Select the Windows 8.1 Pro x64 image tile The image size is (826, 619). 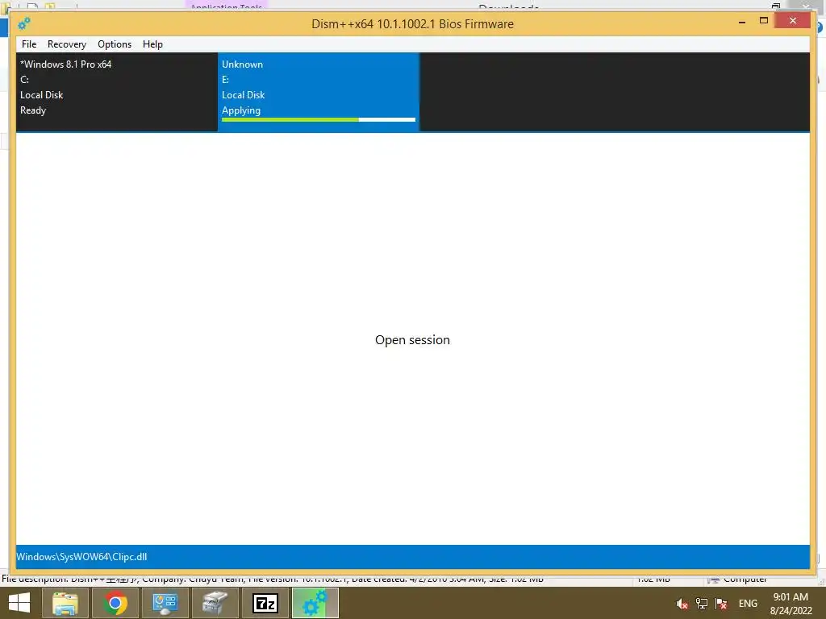tap(116, 92)
